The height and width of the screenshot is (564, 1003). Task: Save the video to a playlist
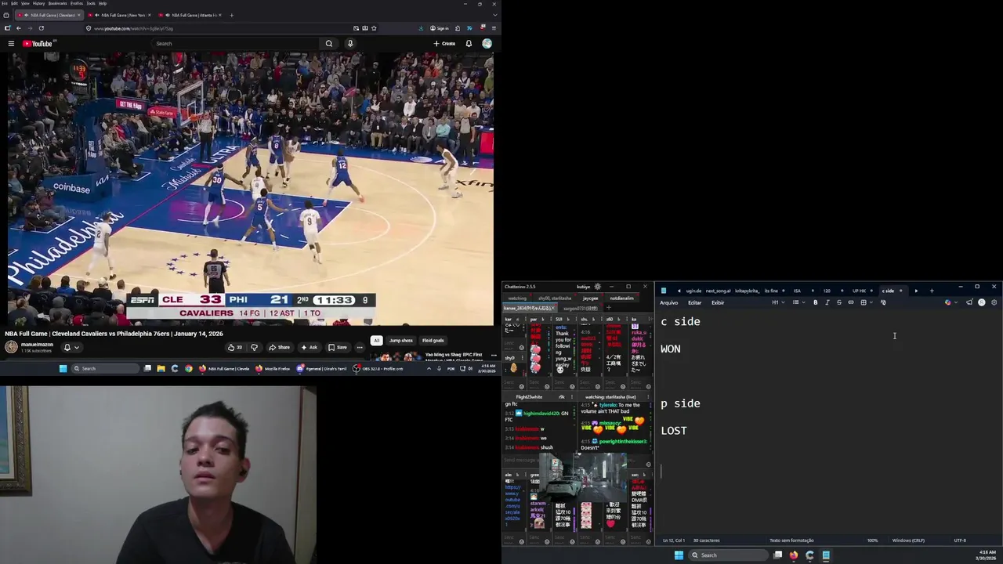337,347
